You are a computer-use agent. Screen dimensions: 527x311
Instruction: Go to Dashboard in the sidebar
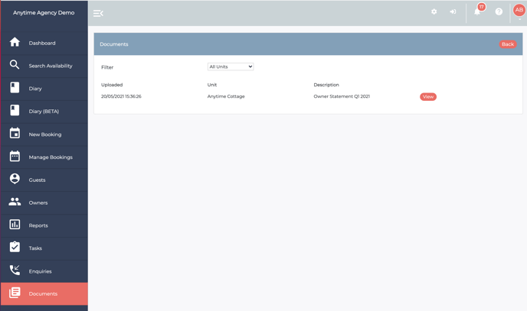[42, 44]
